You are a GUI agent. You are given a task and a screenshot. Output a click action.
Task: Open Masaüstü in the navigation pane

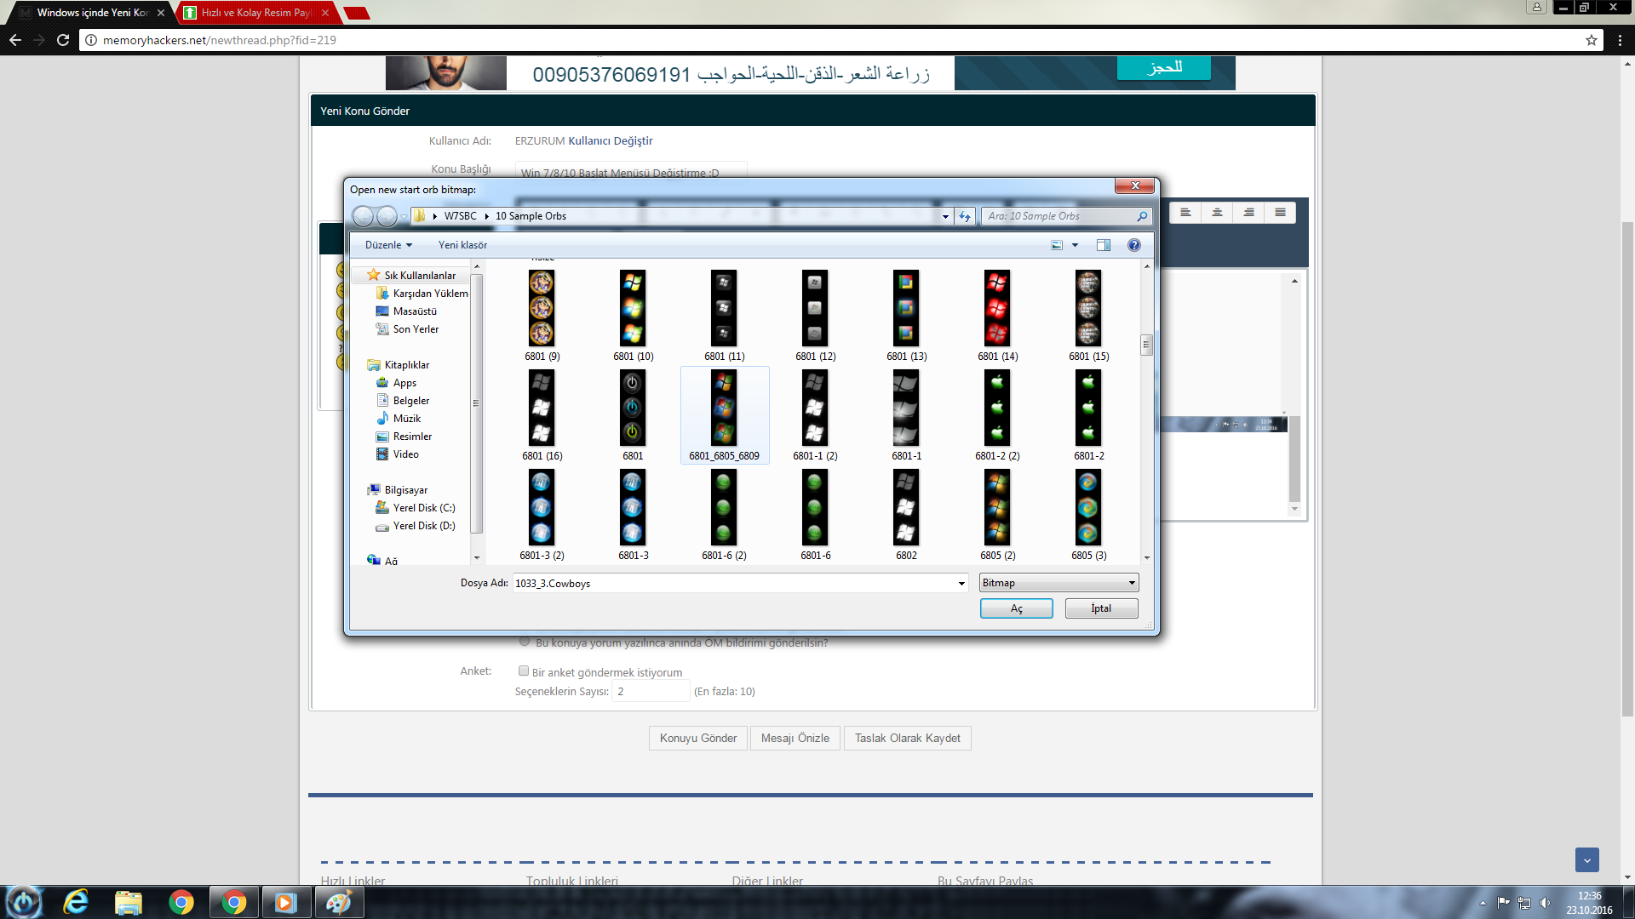tap(415, 311)
